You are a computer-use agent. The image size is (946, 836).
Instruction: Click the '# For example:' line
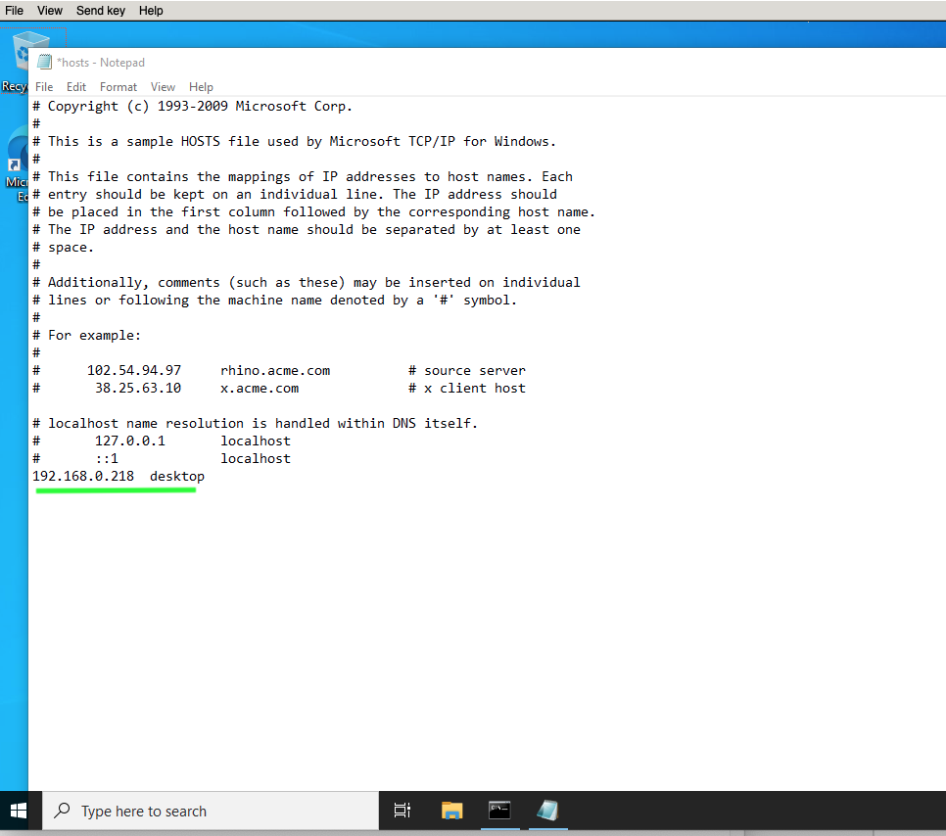[86, 336]
